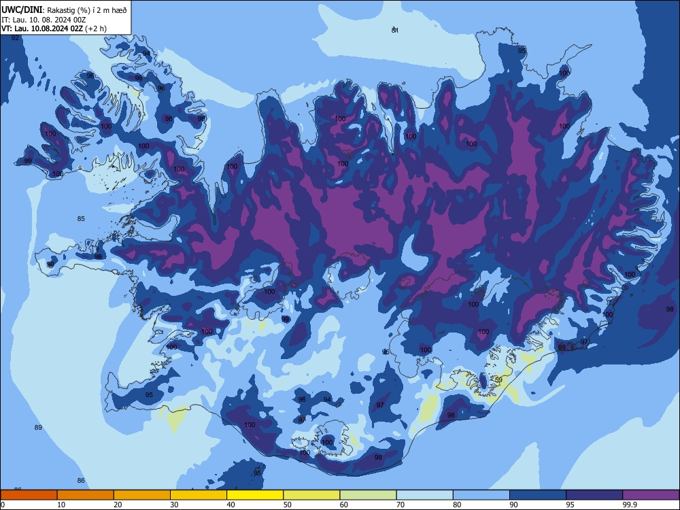This screenshot has width=680, height=510.
Task: Select the purple above-99.9 legend swatch
Action: pyautogui.click(x=651, y=495)
